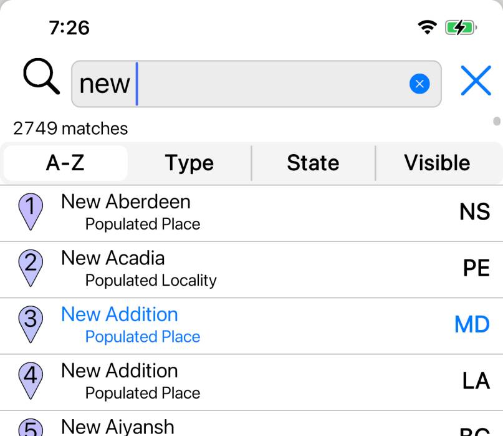This screenshot has height=436, width=503.
Task: Tap map pin number 2
Action: click(x=31, y=267)
